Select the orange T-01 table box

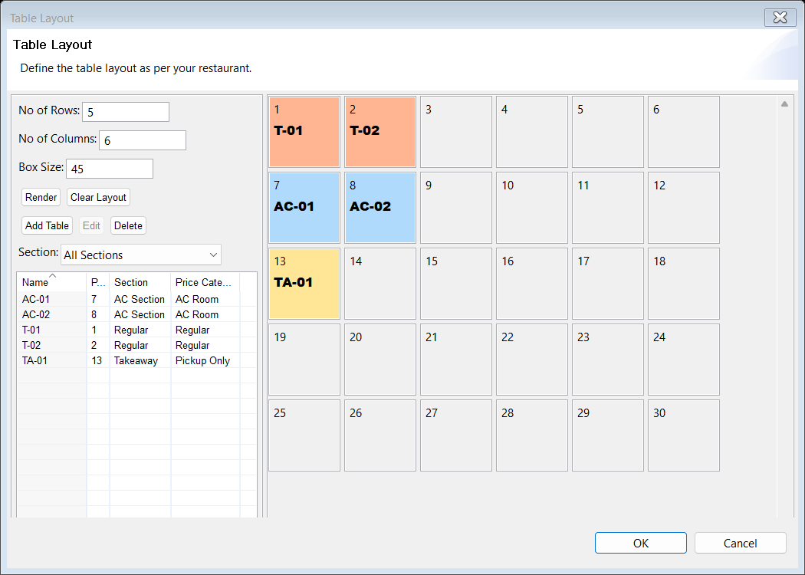(x=304, y=132)
